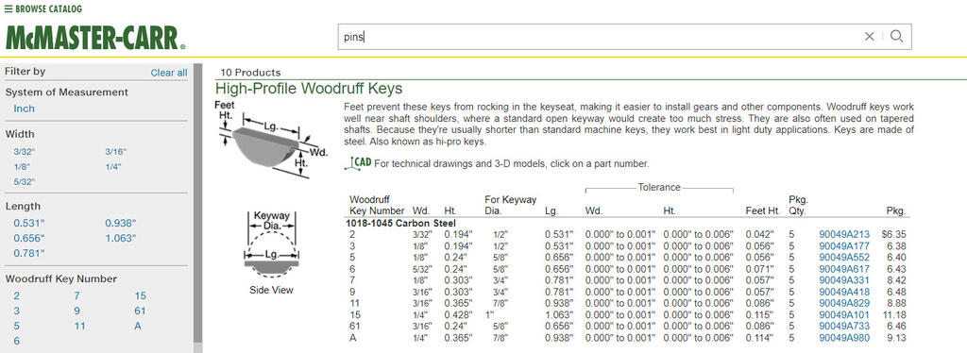Open part number 90049A331

coord(844,280)
